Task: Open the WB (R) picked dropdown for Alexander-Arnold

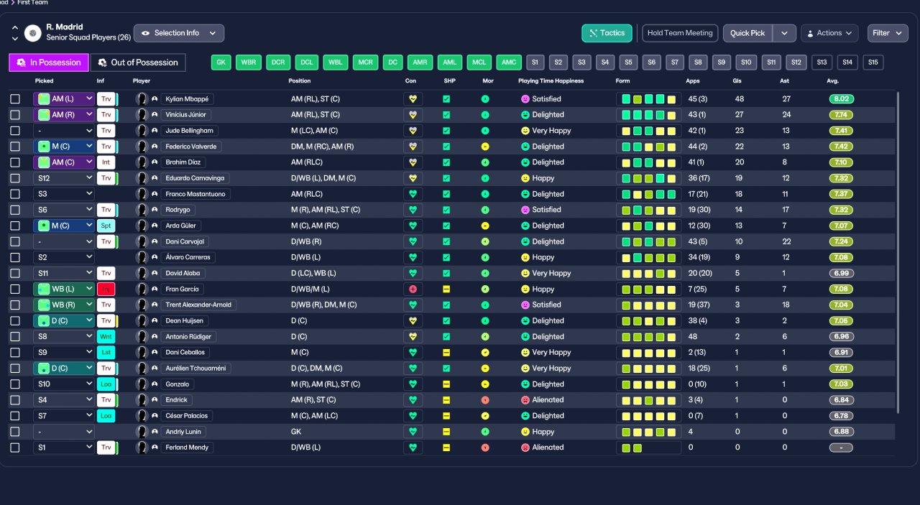Action: (64, 305)
